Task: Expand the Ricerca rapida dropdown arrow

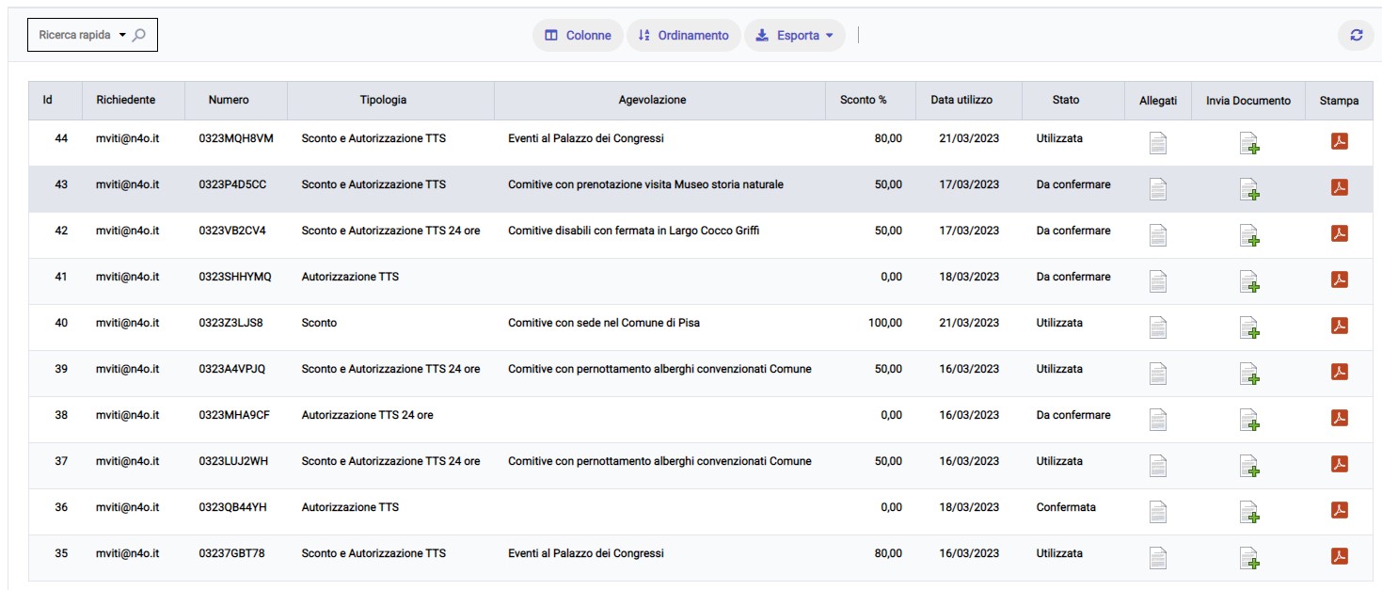Action: (x=122, y=36)
